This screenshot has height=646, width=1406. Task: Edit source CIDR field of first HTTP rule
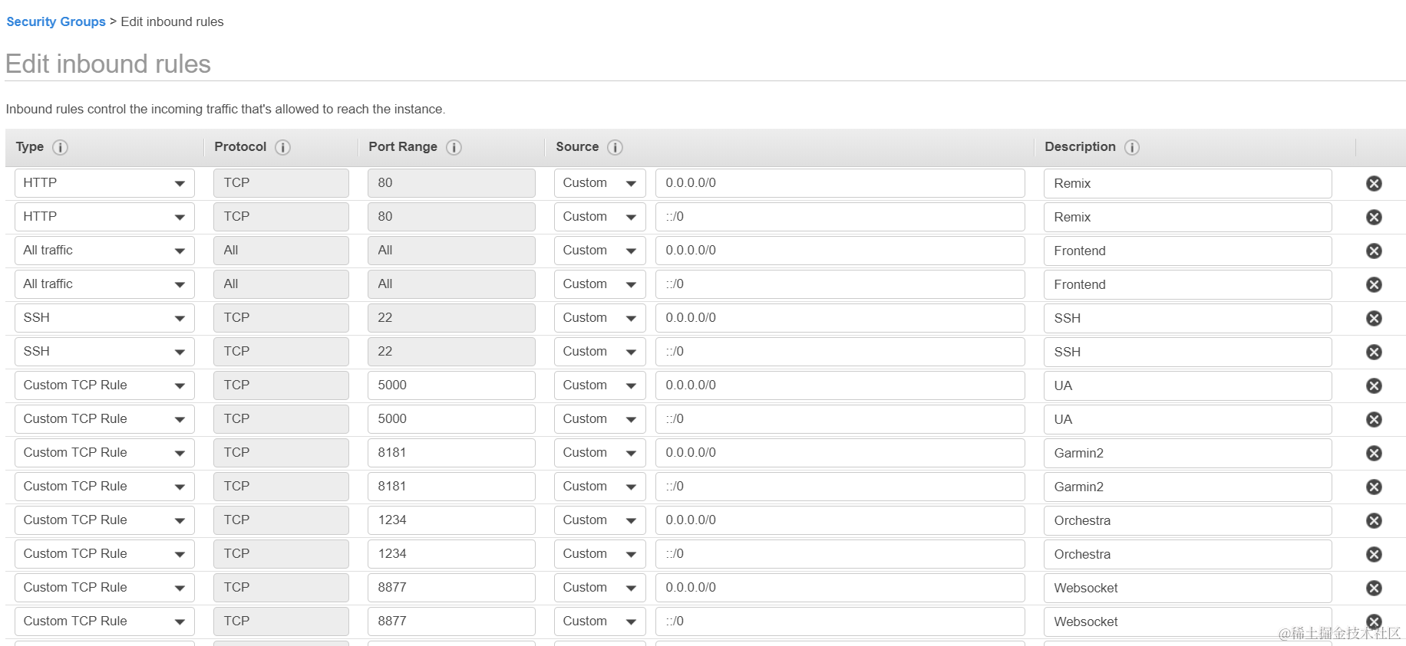point(840,183)
